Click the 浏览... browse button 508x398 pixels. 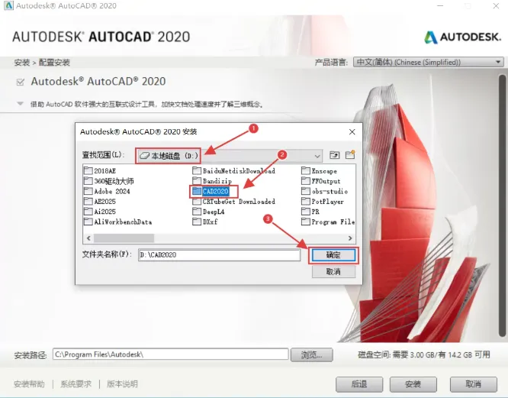(x=311, y=355)
